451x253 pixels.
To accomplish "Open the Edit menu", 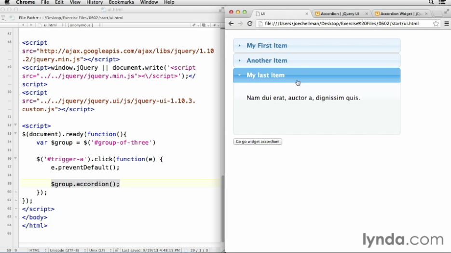I will [x=59, y=2].
